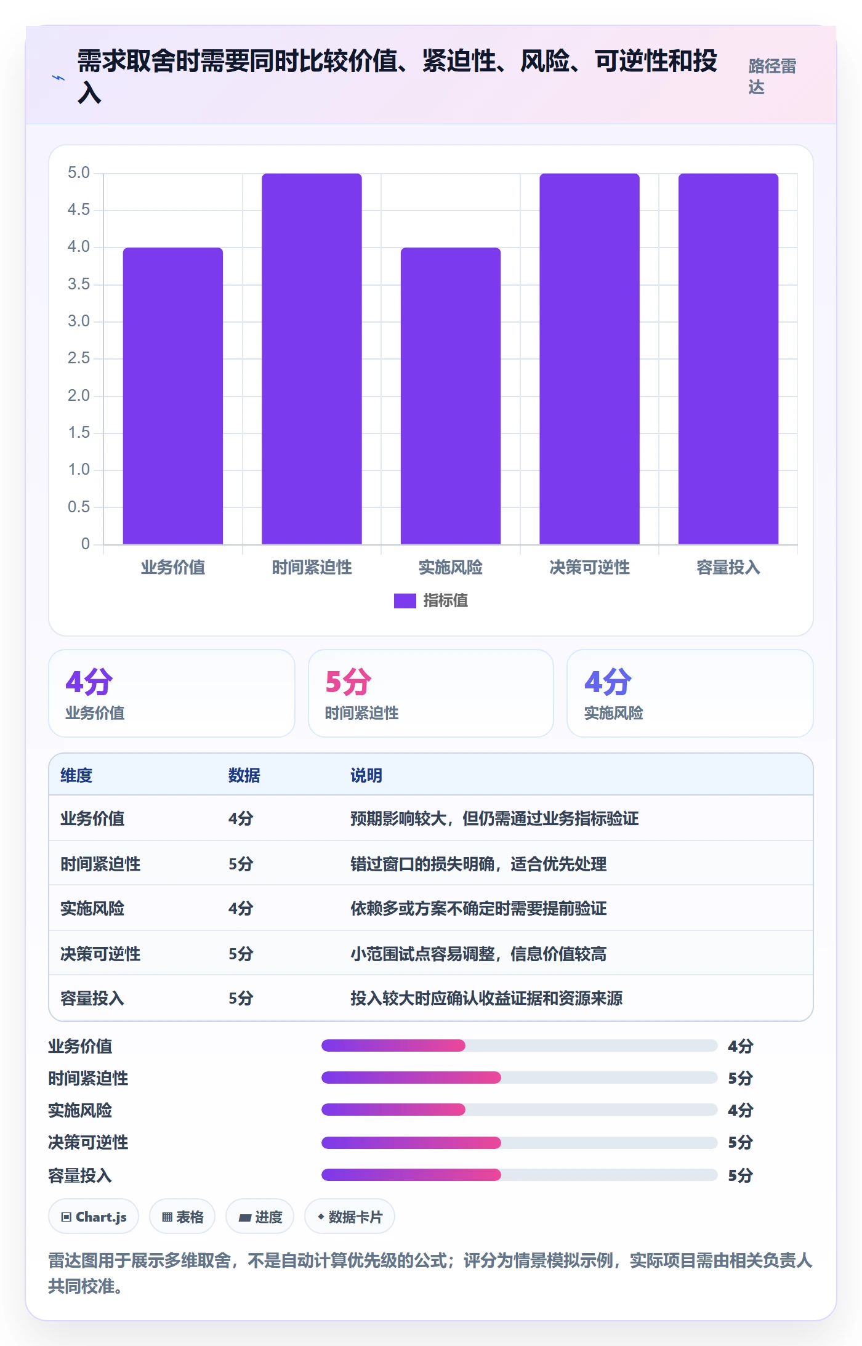Click the 说明 column header
The height and width of the screenshot is (1346, 862).
[366, 775]
